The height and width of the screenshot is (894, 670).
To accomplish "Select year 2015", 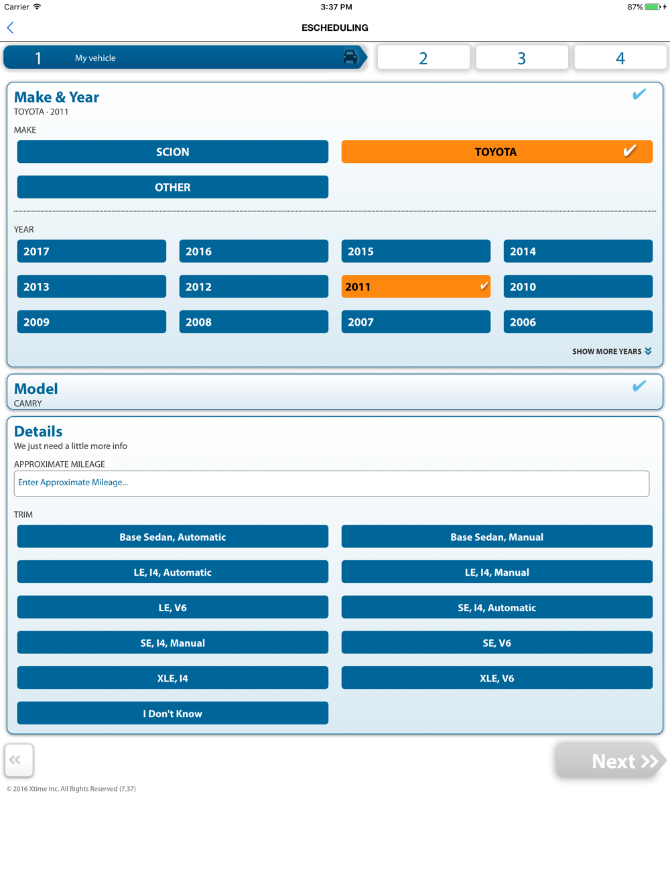I will 416,251.
